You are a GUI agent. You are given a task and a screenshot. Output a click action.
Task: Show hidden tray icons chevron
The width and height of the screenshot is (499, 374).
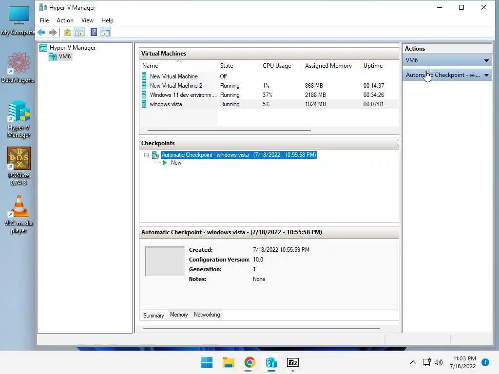pos(413,362)
